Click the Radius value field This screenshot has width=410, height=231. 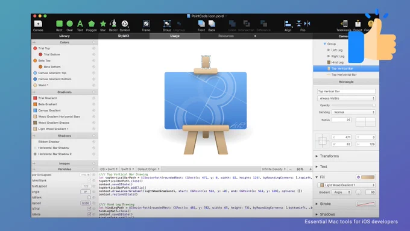341,120
